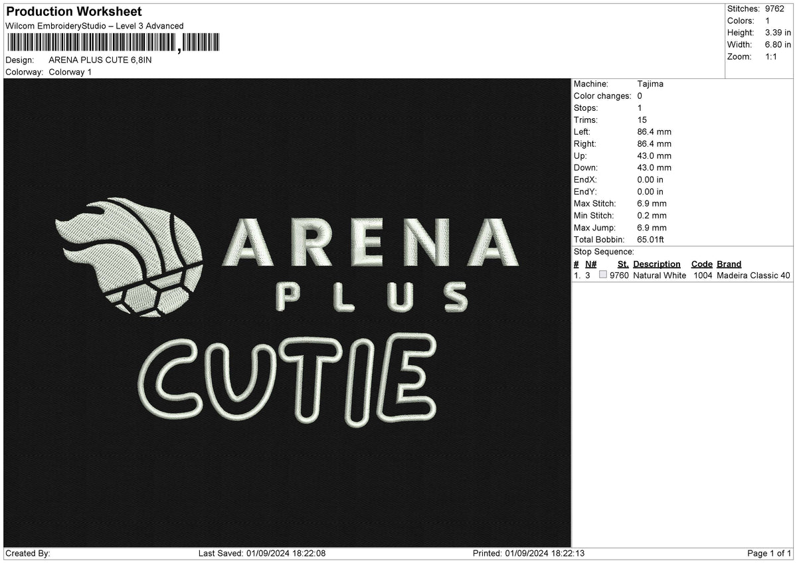The height and width of the screenshot is (563, 797).
Task: Click the barcode under the header
Action: click(113, 43)
